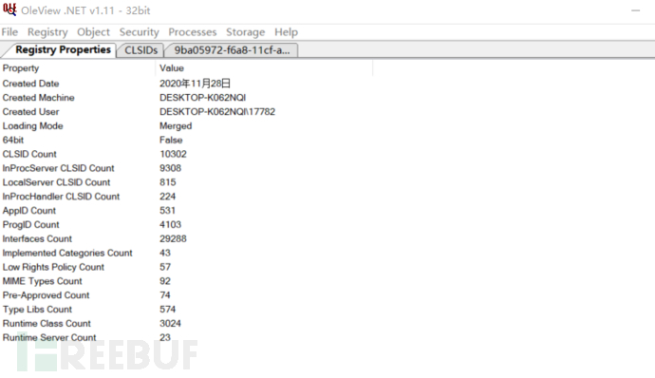This screenshot has height=378, width=655.
Task: Select the Created Machine property
Action: (38, 98)
